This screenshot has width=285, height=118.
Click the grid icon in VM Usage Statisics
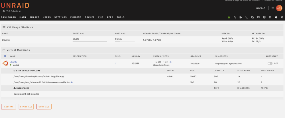(x=4, y=27)
